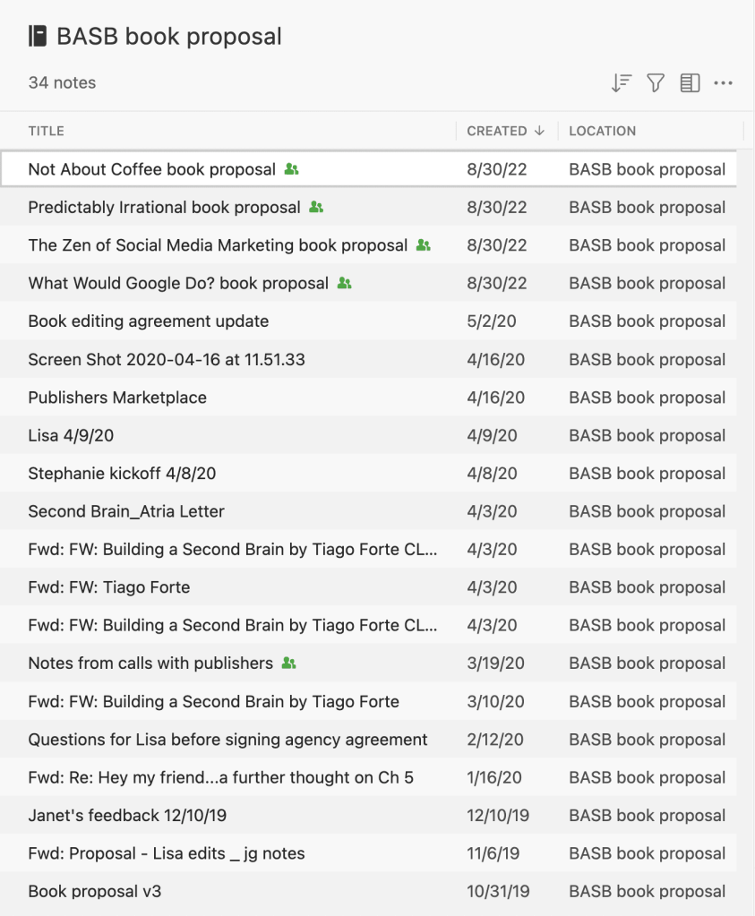Image resolution: width=755 pixels, height=916 pixels.
Task: Open the Stephanie kickoff 4/8/20 note
Action: (122, 474)
